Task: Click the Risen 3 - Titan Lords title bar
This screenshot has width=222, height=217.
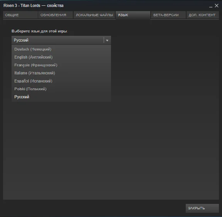Action: (34, 5)
